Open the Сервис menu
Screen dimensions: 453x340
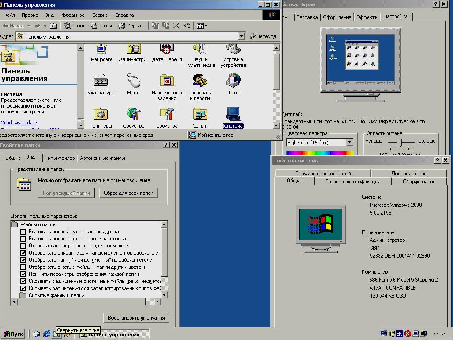pyautogui.click(x=100, y=15)
